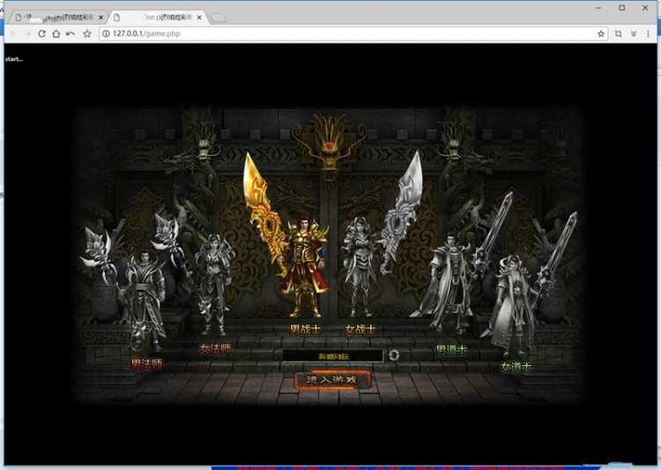661x470 pixels.
Task: Reload the game page
Action: click(41, 33)
